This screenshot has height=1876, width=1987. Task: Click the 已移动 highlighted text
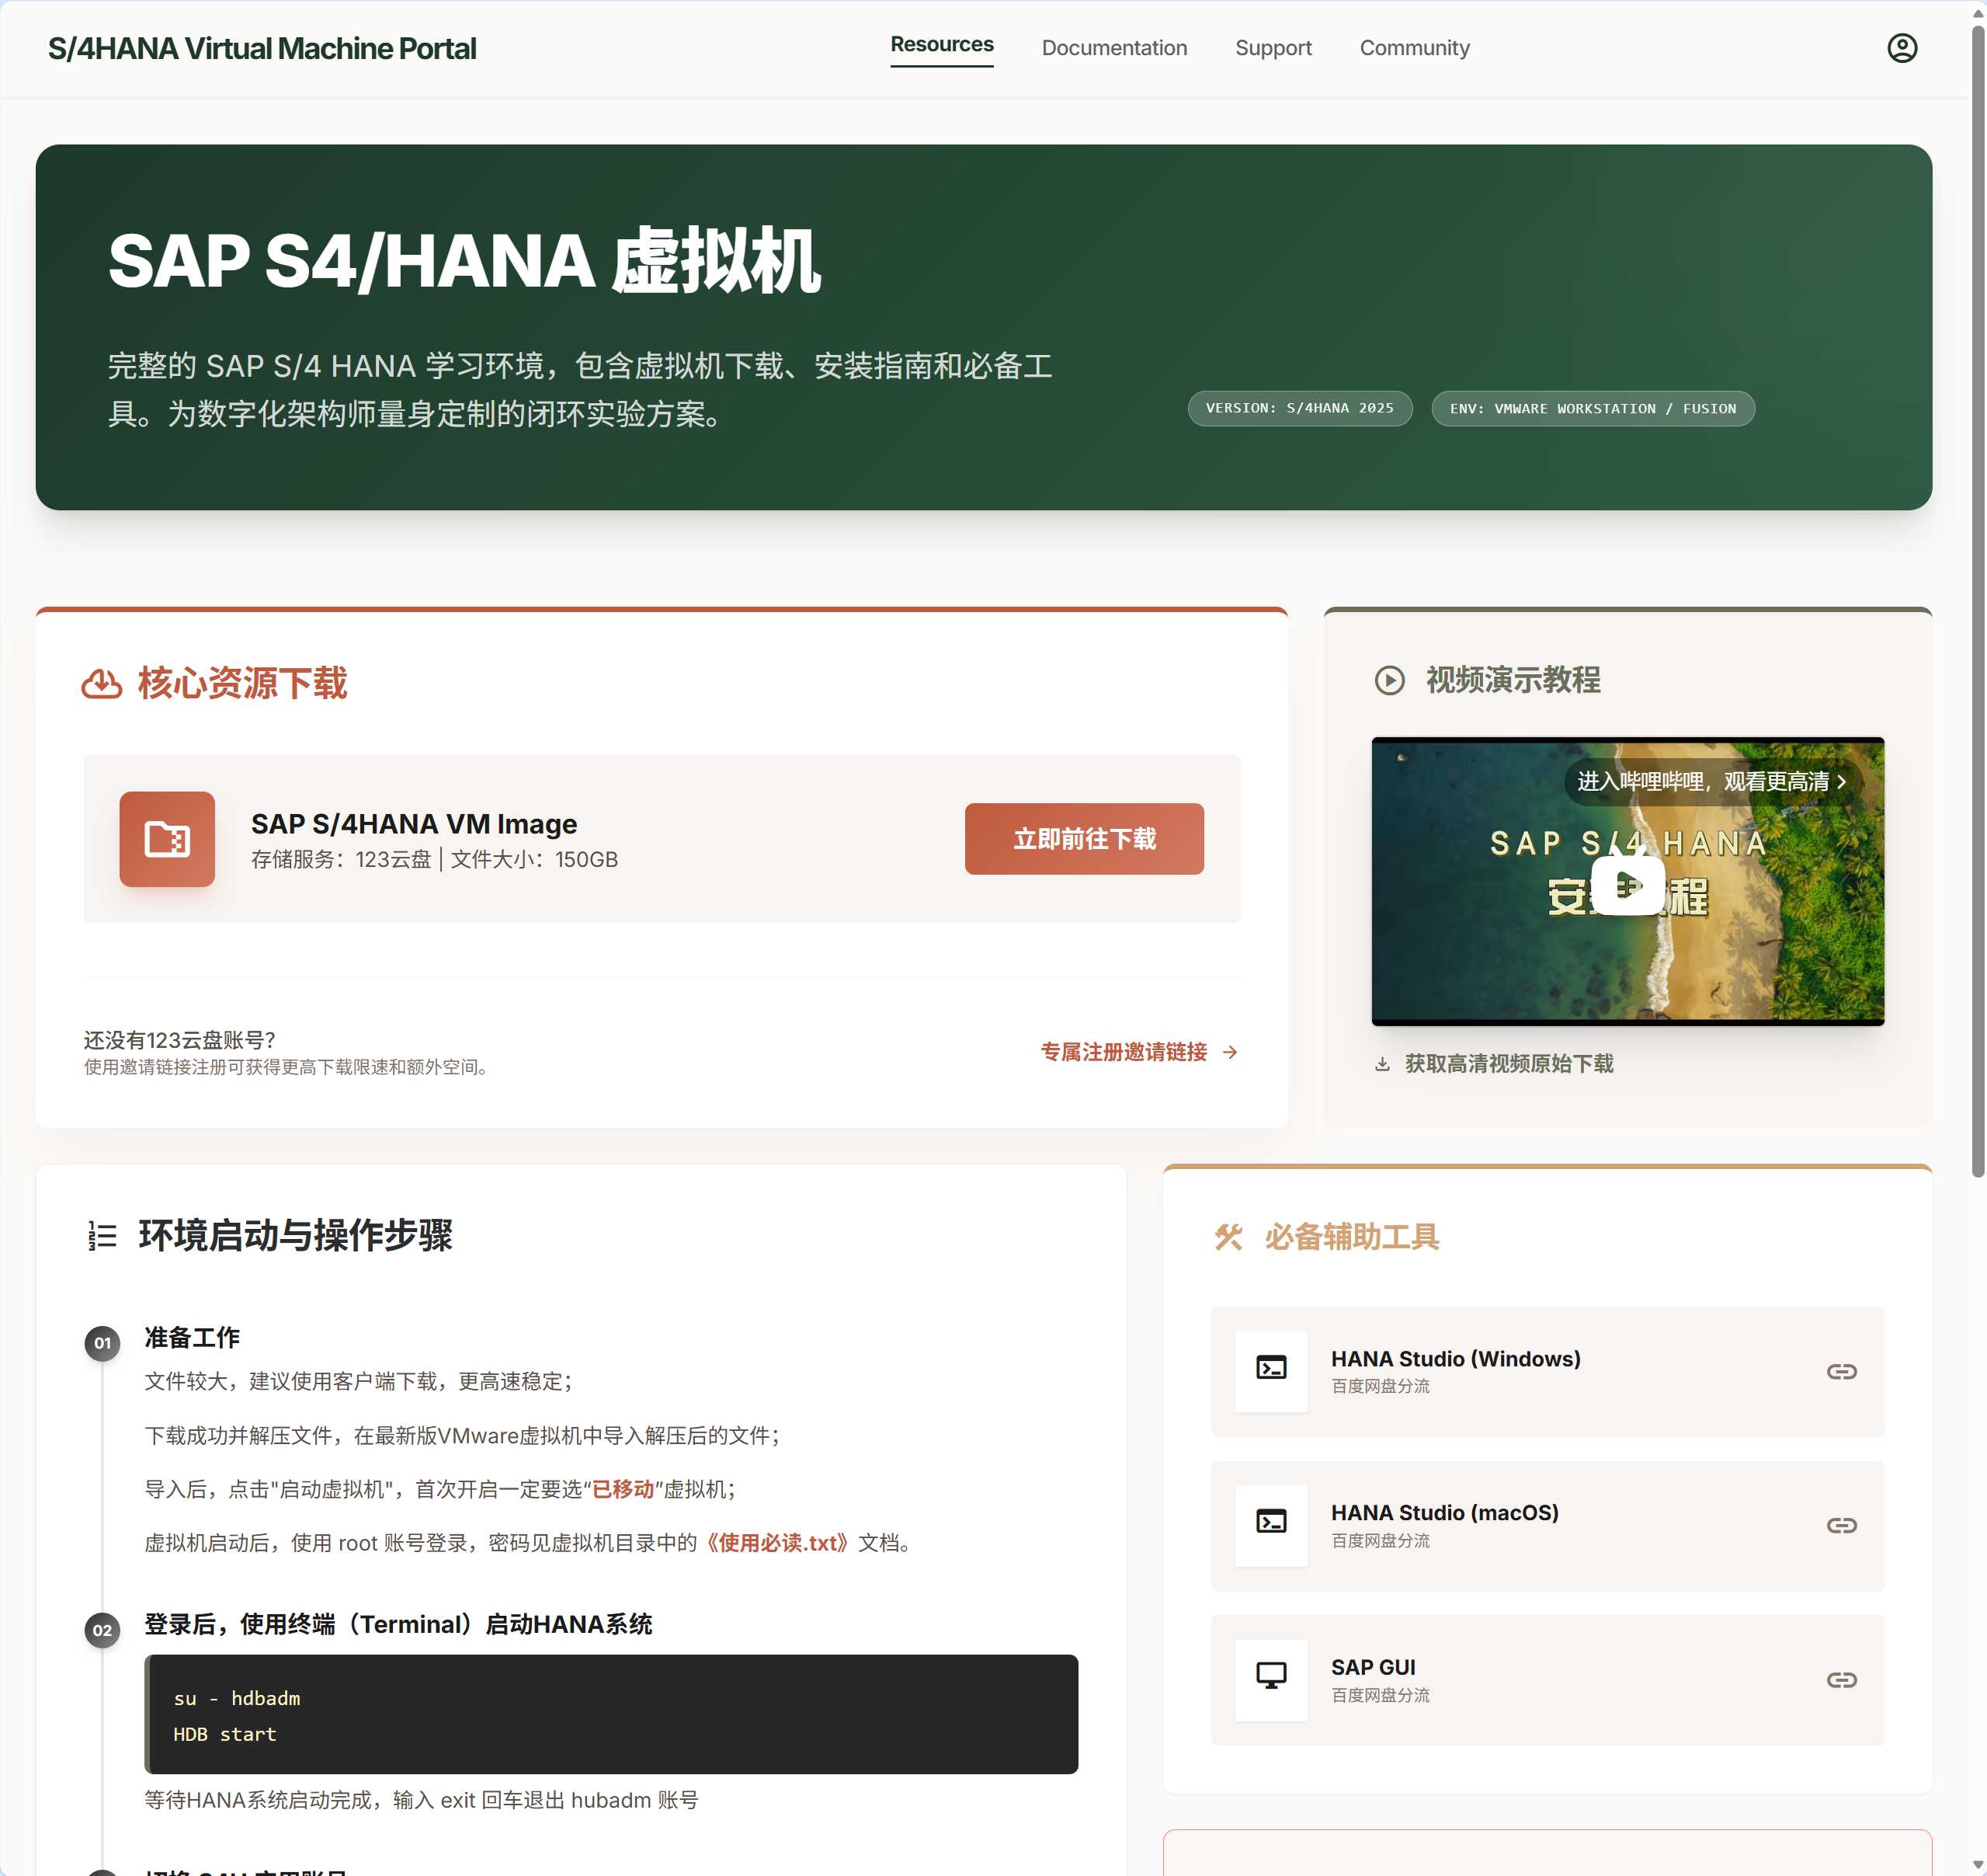pyautogui.click(x=623, y=1489)
